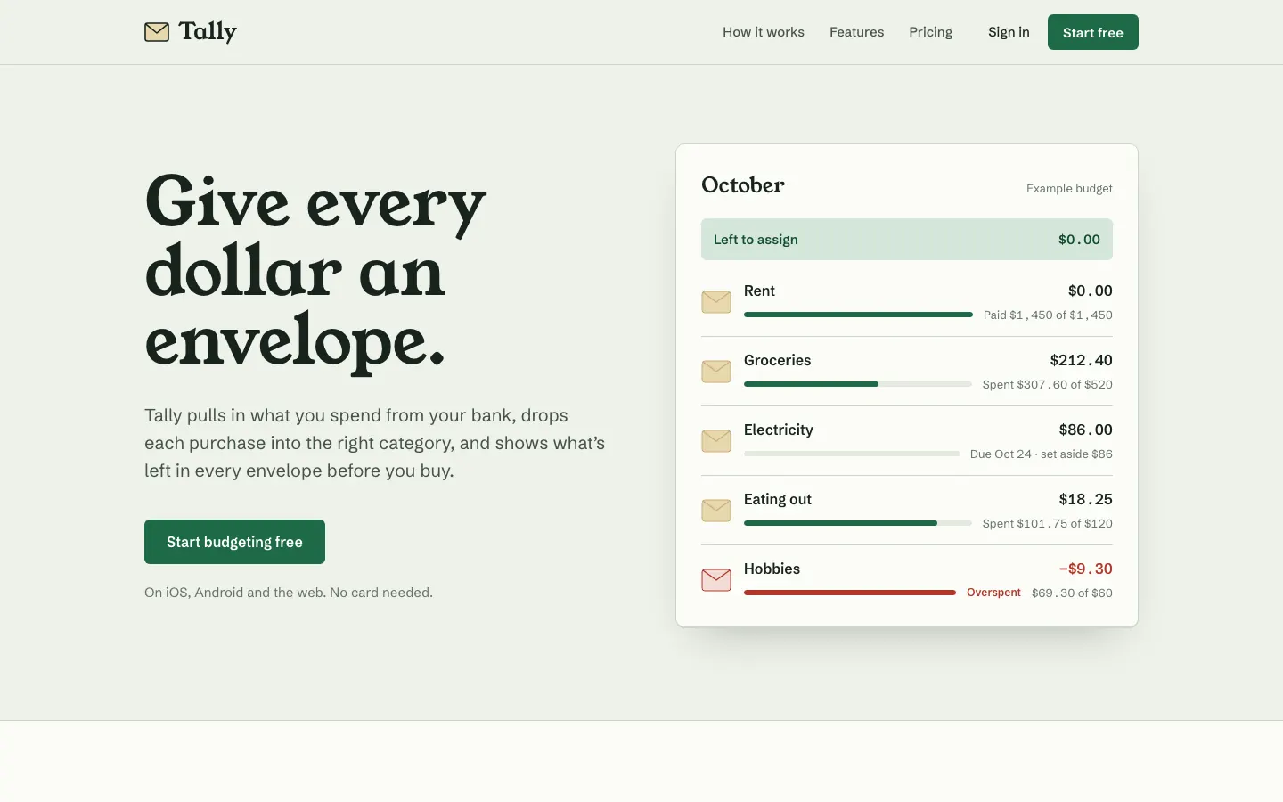Click Start budgeting free button
Viewport: 1283px width, 802px height.
234,542
